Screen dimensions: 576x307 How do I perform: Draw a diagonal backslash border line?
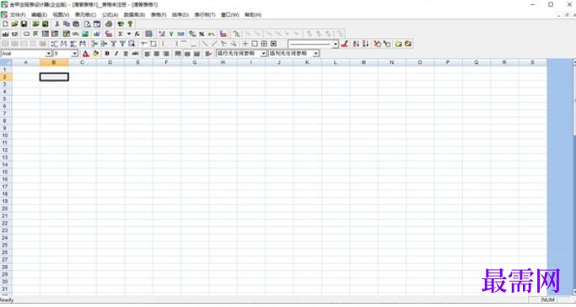205,44
